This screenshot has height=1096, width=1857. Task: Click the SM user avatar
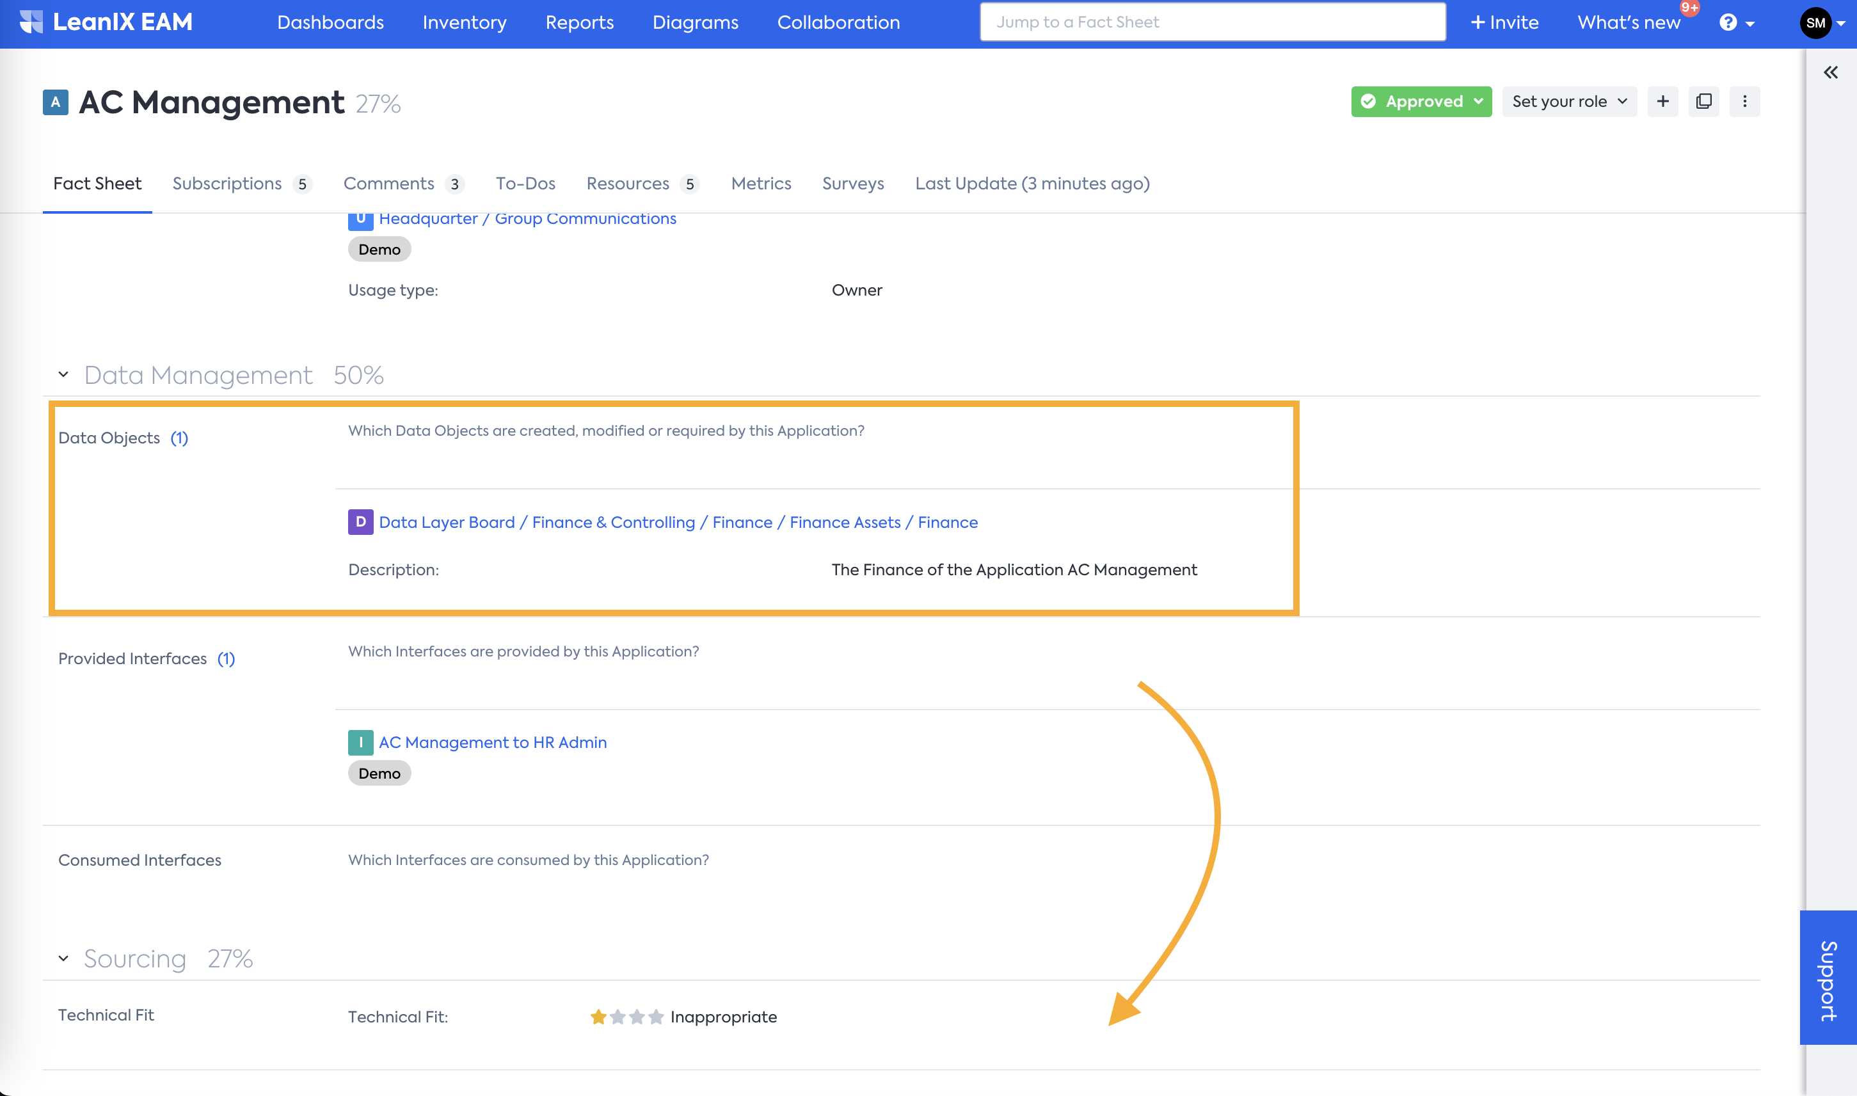[x=1815, y=23]
